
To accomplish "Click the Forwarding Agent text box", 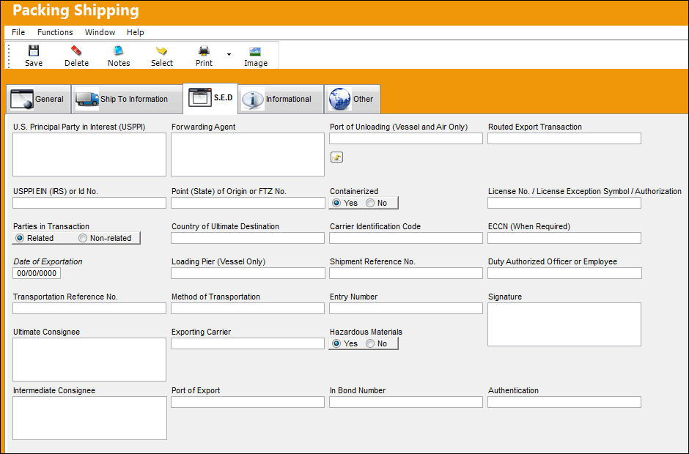I will [248, 155].
